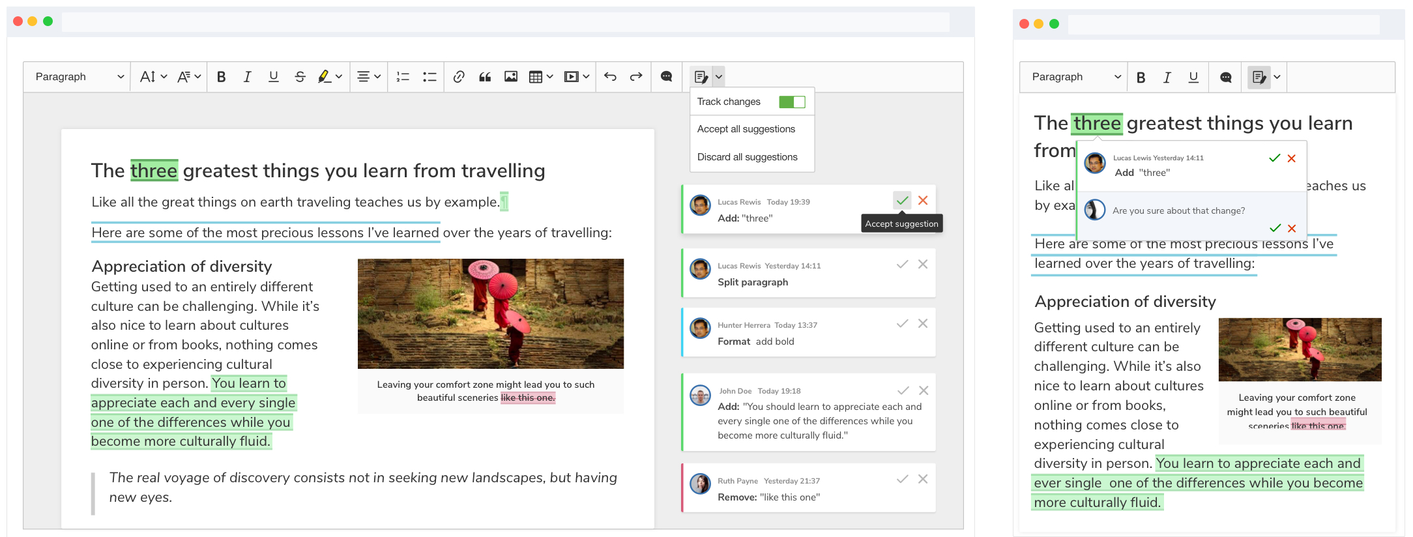Discard the Add "three" suggestion by Lucas Rewis
Screen dimensions: 1413x537
tap(923, 201)
